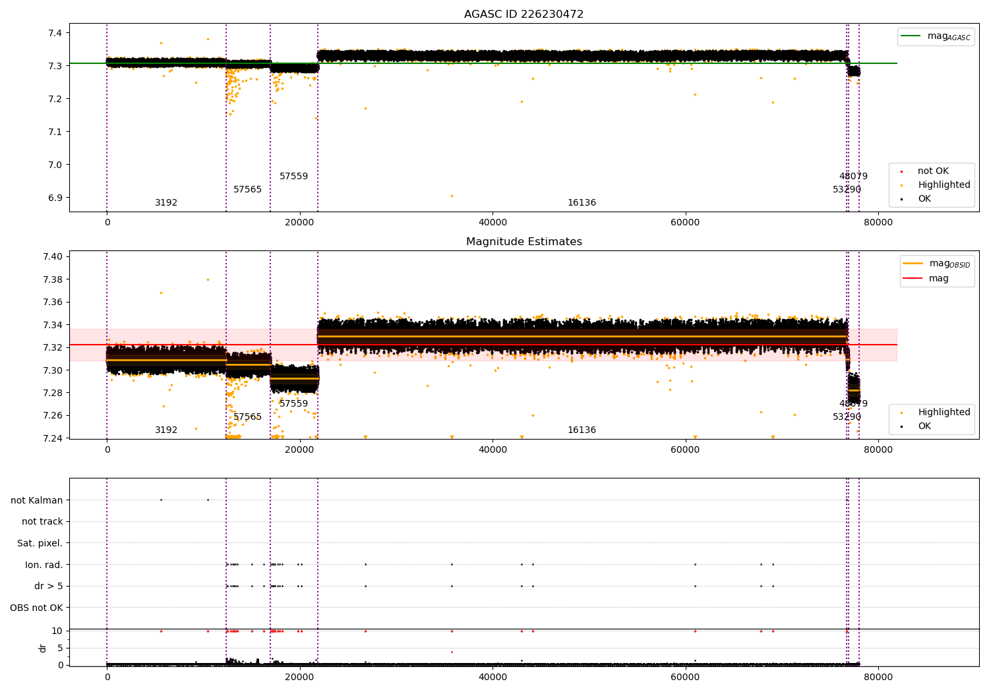Click the 6.9 y-axis tick of the AGASC plot
Viewport: 989px width, 692px height.
[56, 198]
